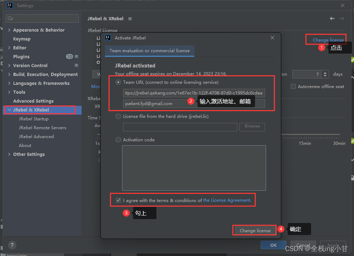
Task: Open the JRebel About page
Action: [25, 146]
